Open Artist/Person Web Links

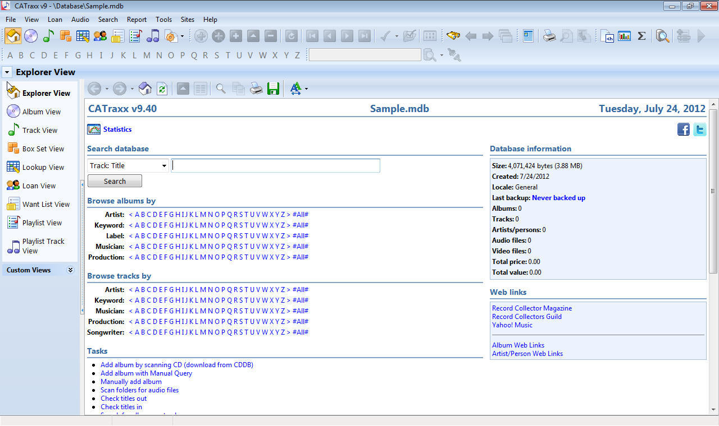tap(527, 354)
